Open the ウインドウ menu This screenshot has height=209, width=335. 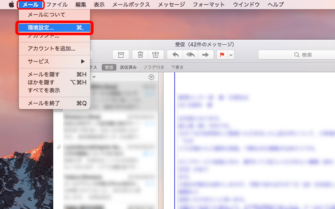(246, 5)
